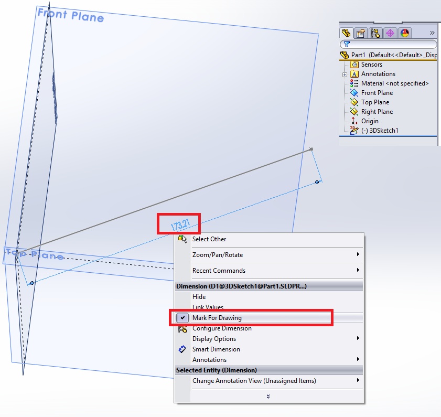
Task: Switch to the PropertyManager tab
Action: point(361,33)
